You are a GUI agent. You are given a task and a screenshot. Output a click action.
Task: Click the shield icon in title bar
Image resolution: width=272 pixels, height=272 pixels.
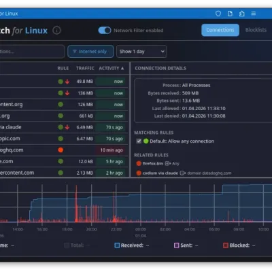(x=218, y=14)
